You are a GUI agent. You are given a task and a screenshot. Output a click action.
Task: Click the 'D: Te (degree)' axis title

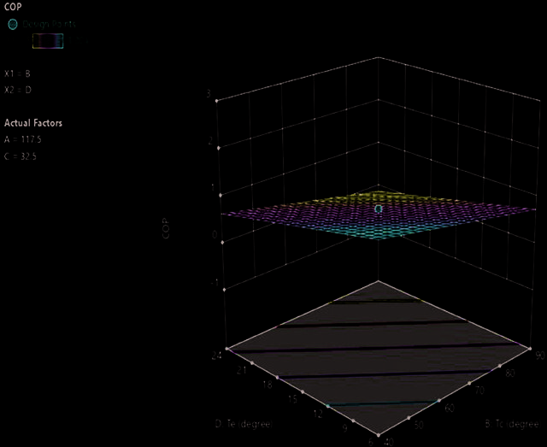[x=244, y=424]
